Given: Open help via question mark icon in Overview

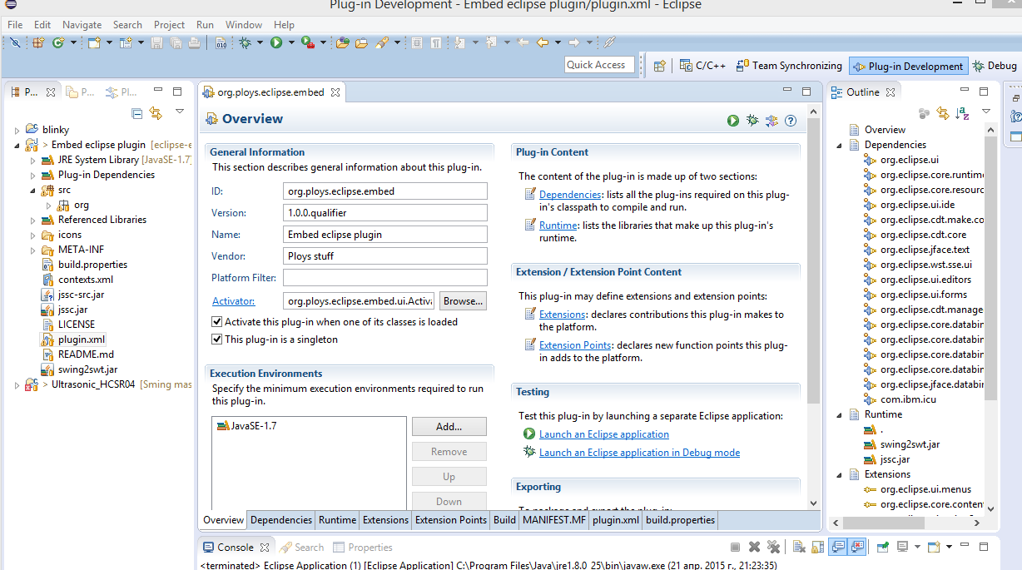Looking at the screenshot, I should (x=791, y=121).
